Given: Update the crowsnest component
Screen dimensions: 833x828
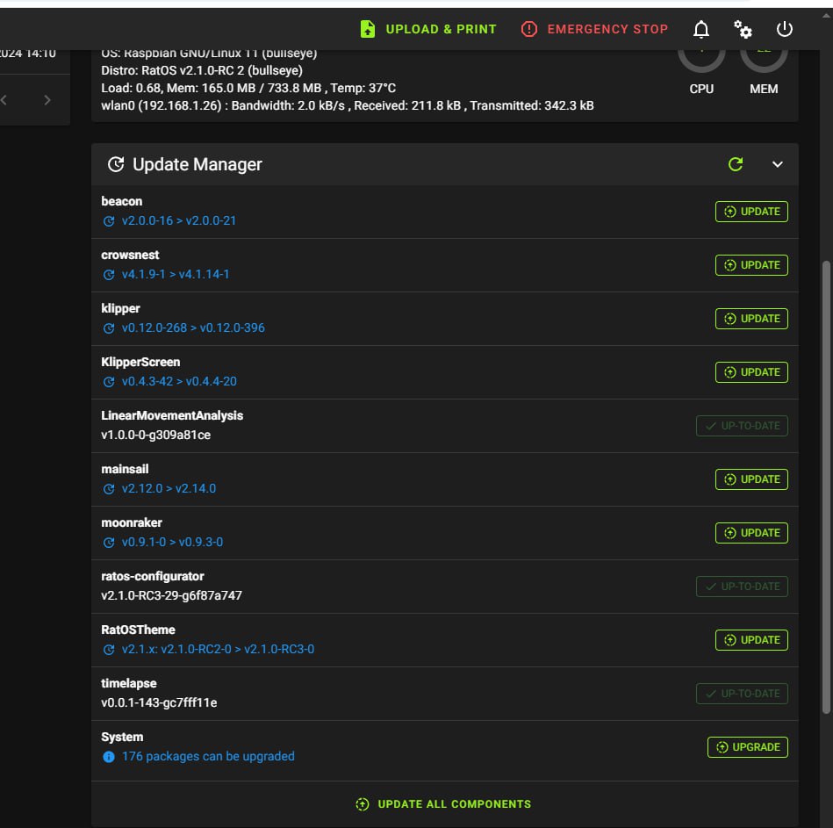Looking at the screenshot, I should pos(751,265).
